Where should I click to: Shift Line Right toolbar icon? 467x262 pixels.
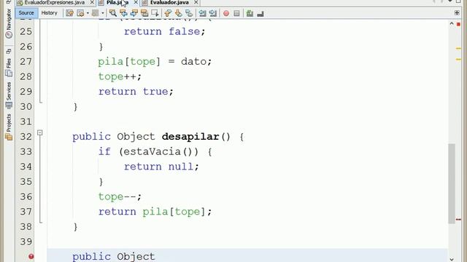click(212, 13)
